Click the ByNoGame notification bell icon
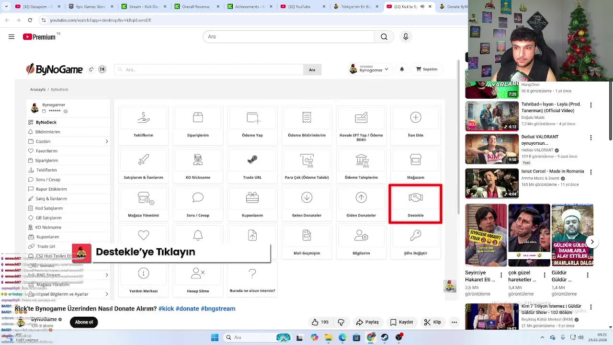Image resolution: width=613 pixels, height=345 pixels. (x=402, y=69)
